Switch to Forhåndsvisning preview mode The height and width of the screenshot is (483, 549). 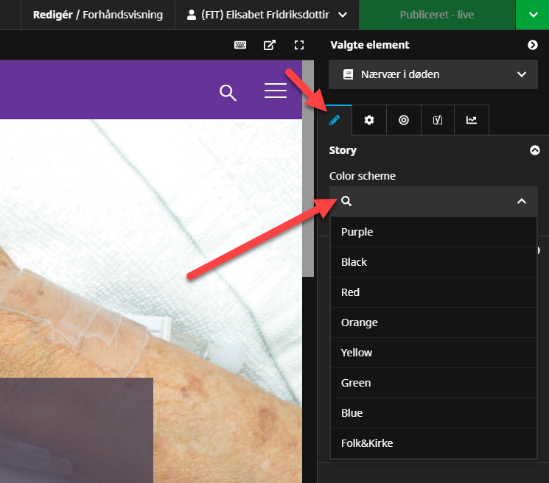[x=122, y=15]
